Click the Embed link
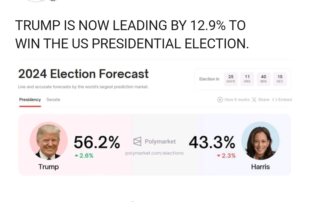This screenshot has height=202, width=313. [285, 100]
